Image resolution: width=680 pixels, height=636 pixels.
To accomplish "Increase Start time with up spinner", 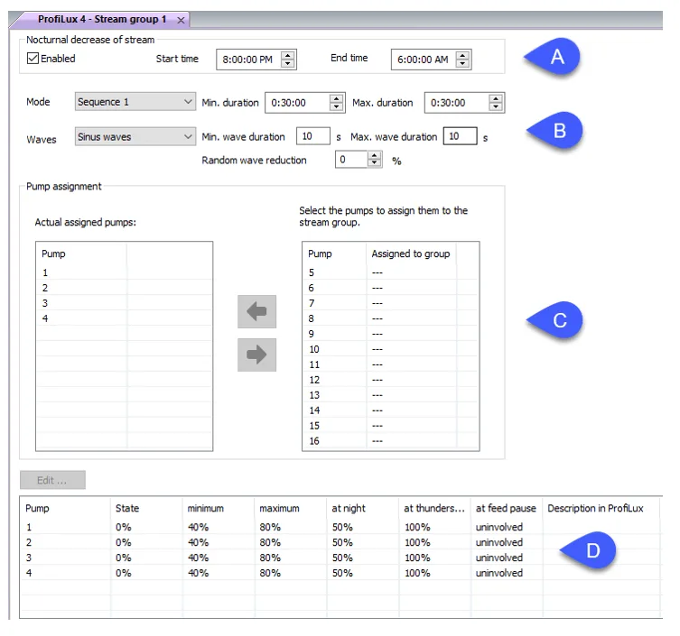I will [288, 55].
